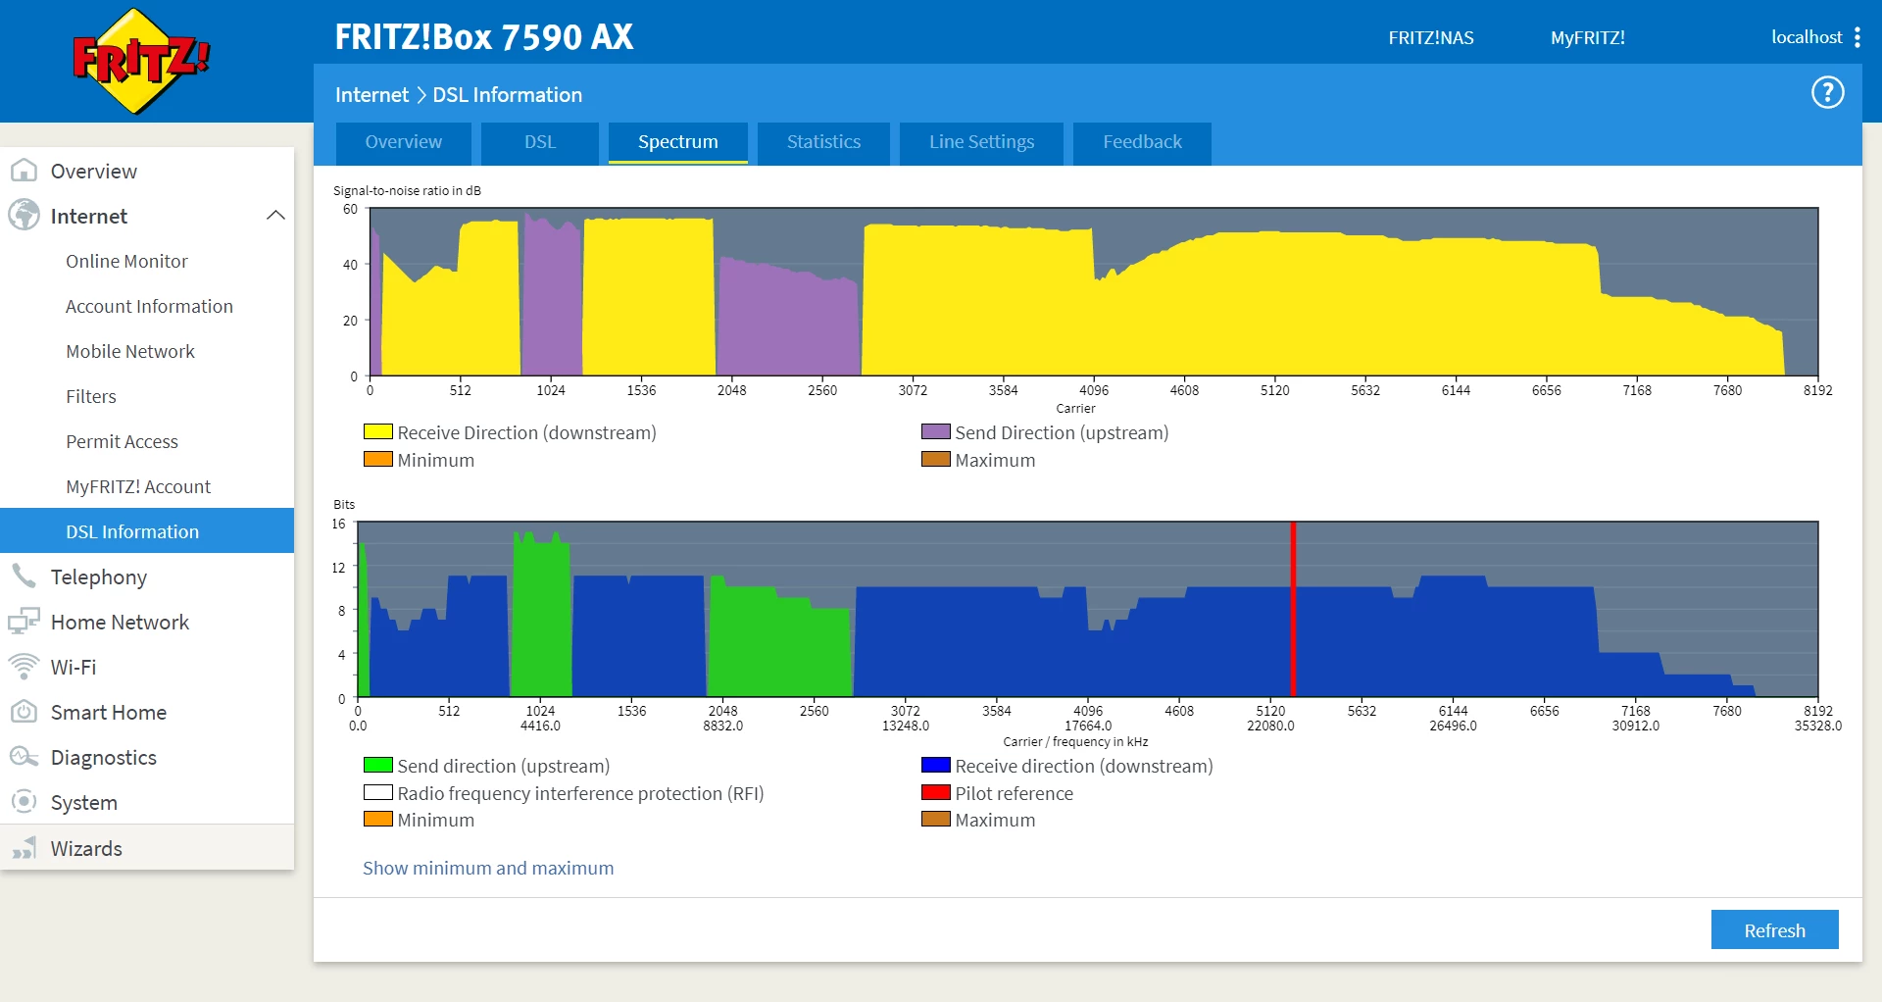Click the Smart Home icon
Screen dimensions: 1882x1002
point(24,712)
